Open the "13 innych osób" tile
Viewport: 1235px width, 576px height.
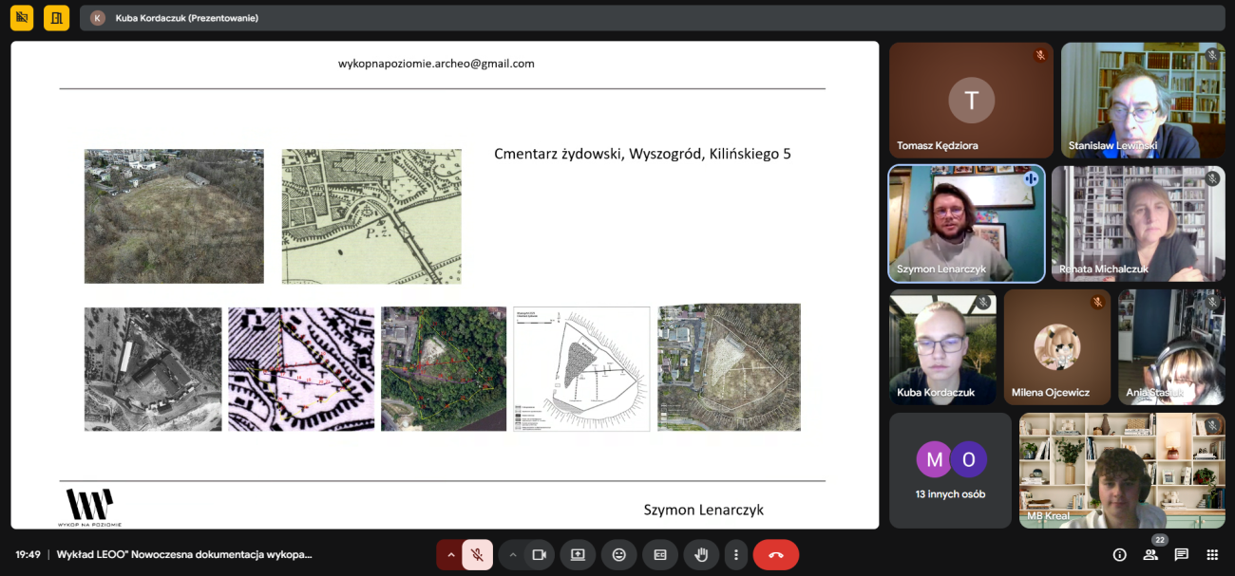point(950,471)
